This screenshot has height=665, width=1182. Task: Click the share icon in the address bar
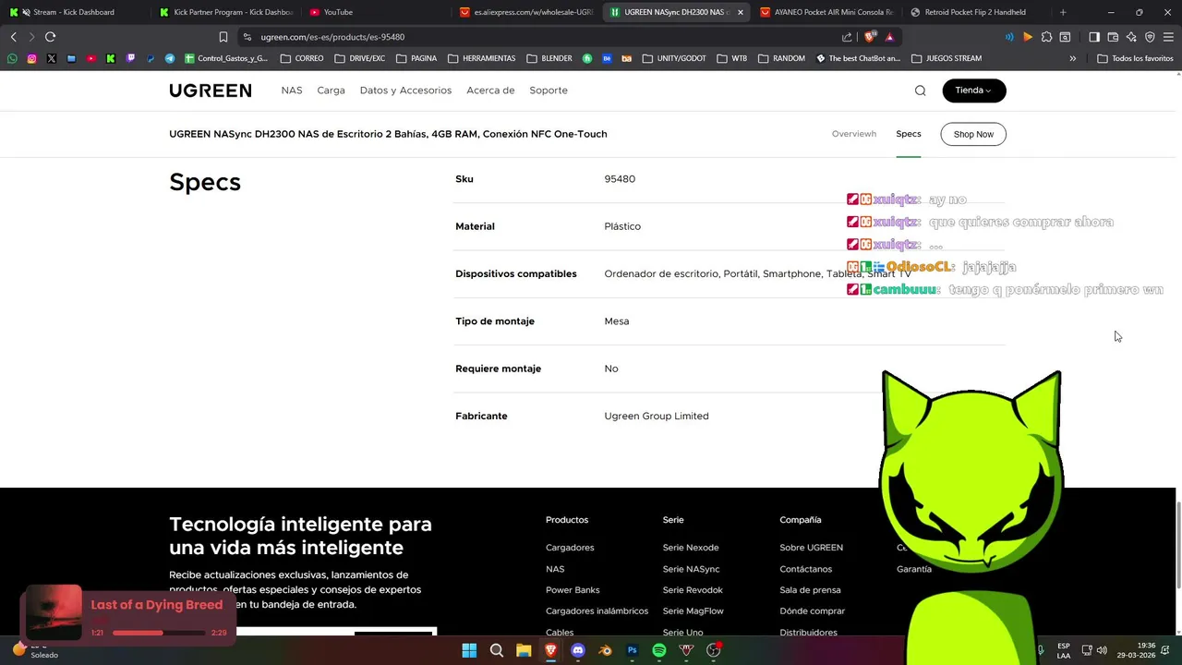(847, 37)
